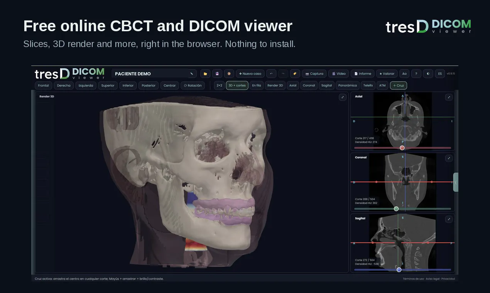This screenshot has width=490, height=293.
Task: Click the Coronal slice slider handle
Action: 396,209
